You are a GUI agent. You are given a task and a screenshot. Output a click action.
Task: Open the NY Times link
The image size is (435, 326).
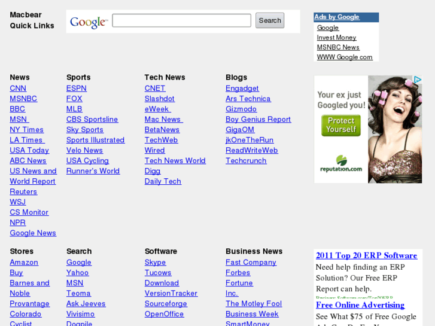27,130
